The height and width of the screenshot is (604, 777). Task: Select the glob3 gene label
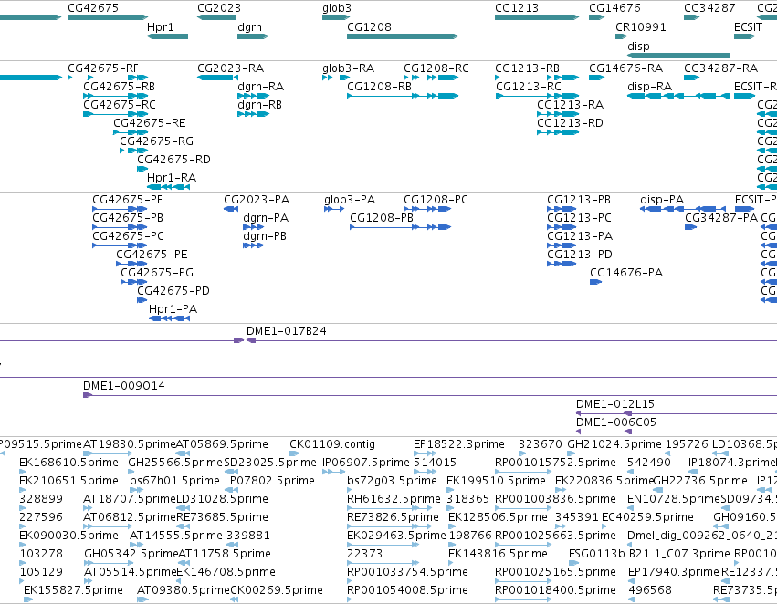[x=337, y=8]
